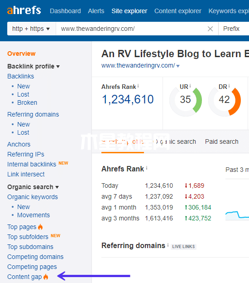Open Keywords explorer in top nav
Image resolution: width=249 pixels, height=283 pixels.
point(229,11)
